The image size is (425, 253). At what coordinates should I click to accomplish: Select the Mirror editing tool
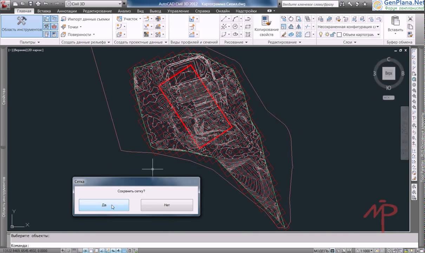tap(298, 27)
